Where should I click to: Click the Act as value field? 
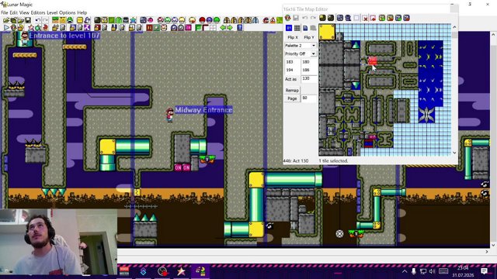[309, 78]
